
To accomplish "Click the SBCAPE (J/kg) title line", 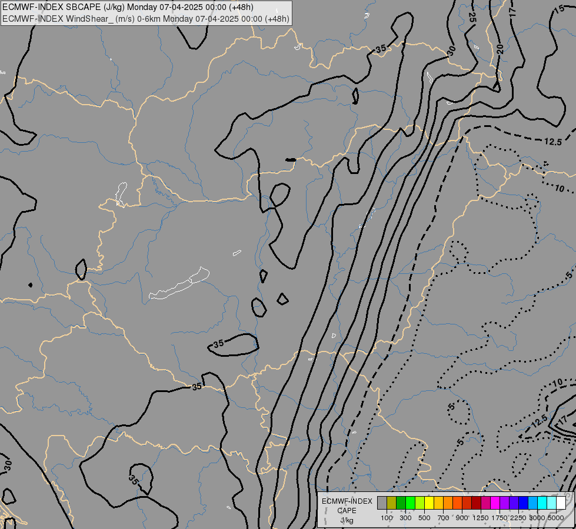I will point(128,7).
